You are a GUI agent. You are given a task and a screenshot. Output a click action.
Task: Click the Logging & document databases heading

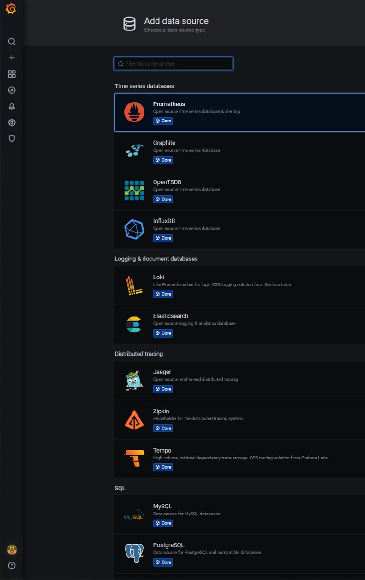[x=156, y=259]
